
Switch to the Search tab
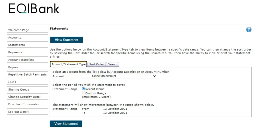click(112, 64)
